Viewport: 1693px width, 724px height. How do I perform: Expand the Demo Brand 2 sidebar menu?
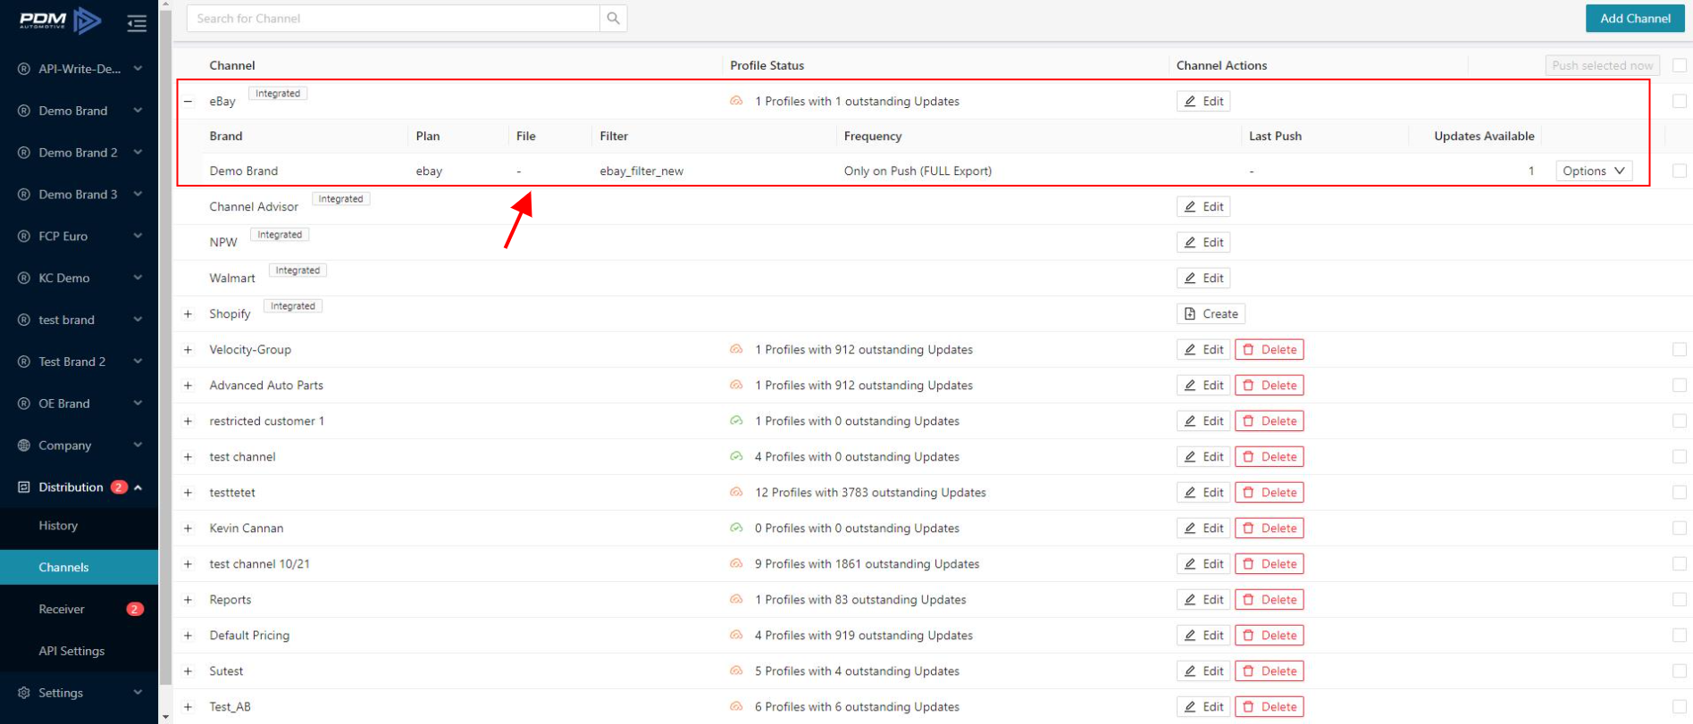(x=80, y=153)
